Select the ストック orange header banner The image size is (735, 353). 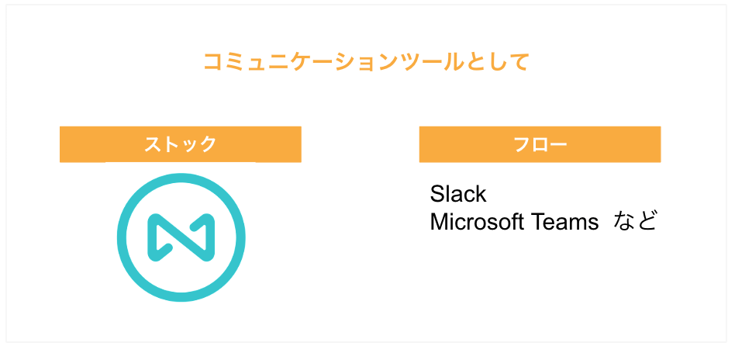(x=181, y=144)
